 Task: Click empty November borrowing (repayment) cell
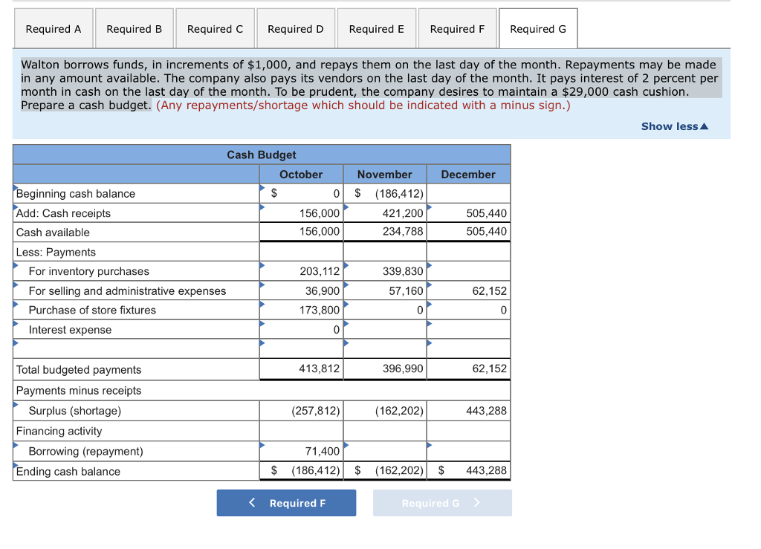pyautogui.click(x=385, y=451)
